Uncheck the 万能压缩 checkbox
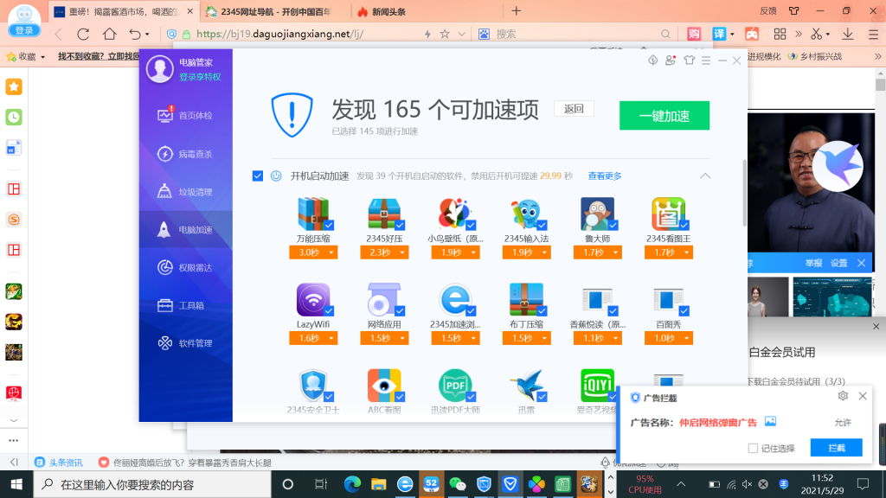This screenshot has width=886, height=498. tap(329, 226)
